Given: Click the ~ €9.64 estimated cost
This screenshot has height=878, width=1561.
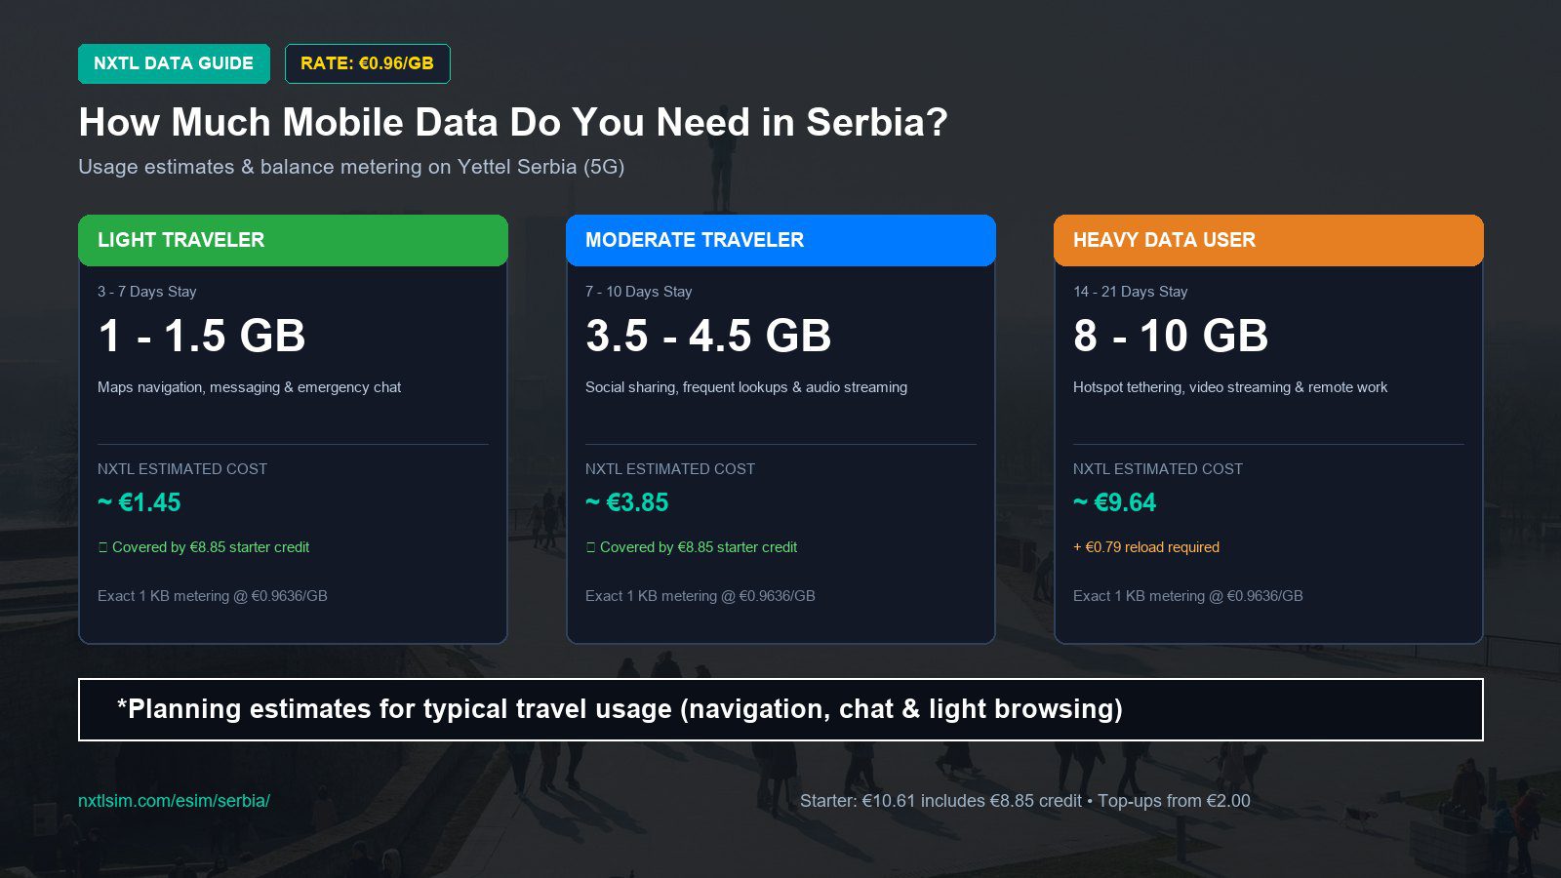Looking at the screenshot, I should pos(1115,502).
